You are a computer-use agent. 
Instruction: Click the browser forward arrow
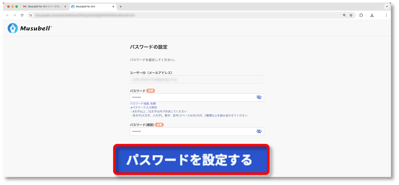(15, 15)
